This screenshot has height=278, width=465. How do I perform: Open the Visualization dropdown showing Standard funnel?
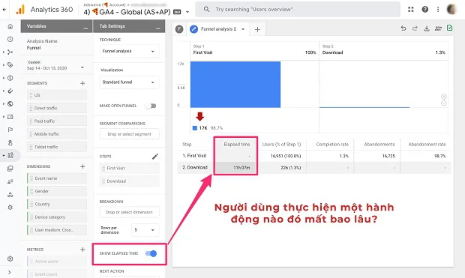coord(129,82)
